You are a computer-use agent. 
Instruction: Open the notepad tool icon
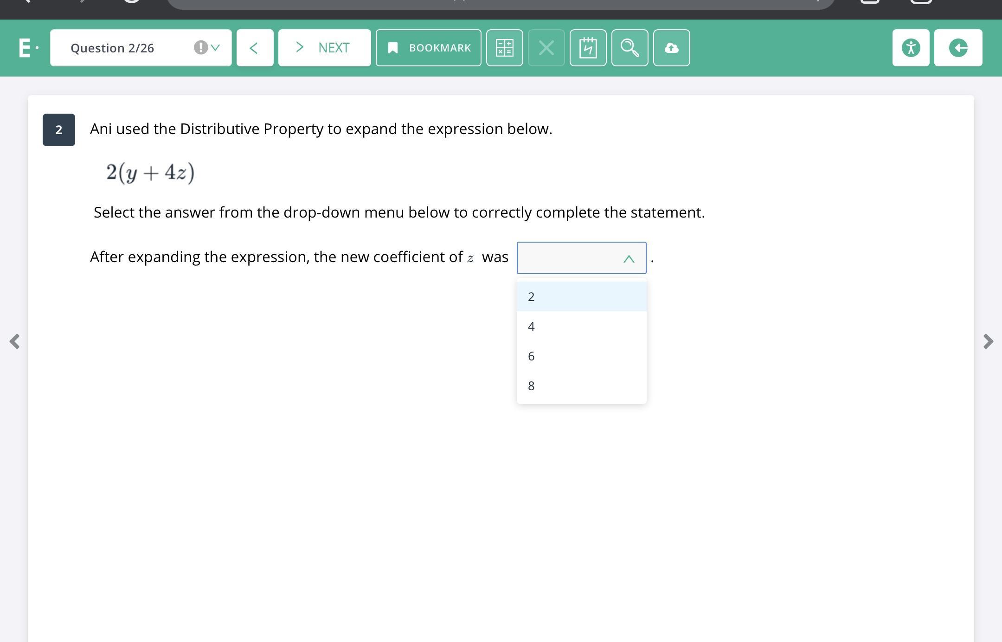tap(588, 48)
